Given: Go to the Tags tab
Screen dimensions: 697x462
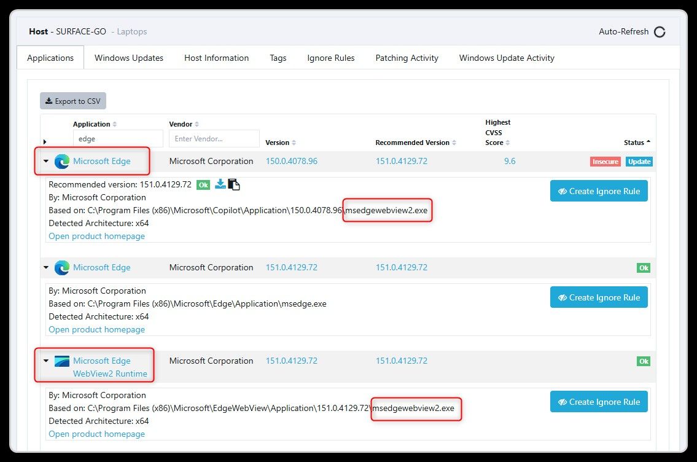Looking at the screenshot, I should pos(278,58).
